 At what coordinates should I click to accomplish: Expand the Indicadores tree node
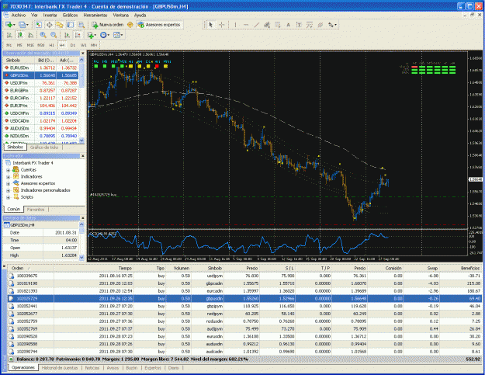pos(8,177)
